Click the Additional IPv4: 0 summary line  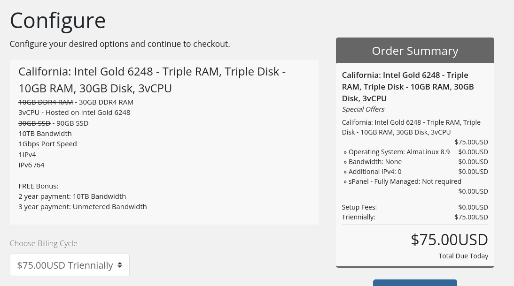tap(415, 172)
